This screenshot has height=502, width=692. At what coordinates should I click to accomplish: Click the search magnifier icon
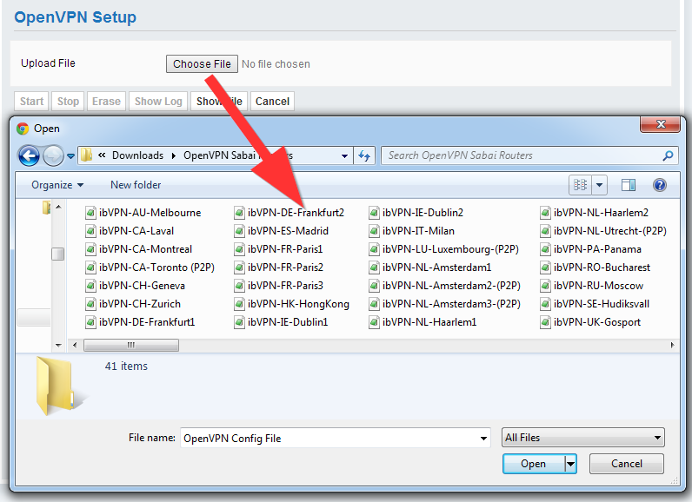[668, 155]
